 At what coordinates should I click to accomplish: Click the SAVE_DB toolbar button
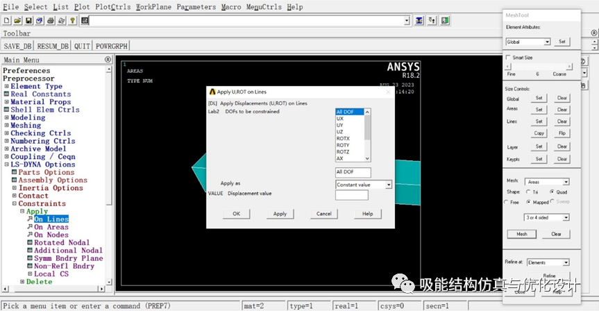pyautogui.click(x=17, y=47)
